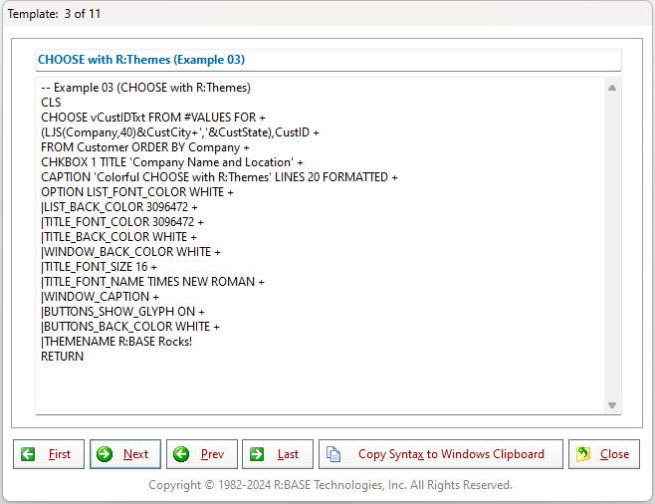Copy Syntax to Windows Clipboard
This screenshot has width=655, height=504.
(441, 454)
